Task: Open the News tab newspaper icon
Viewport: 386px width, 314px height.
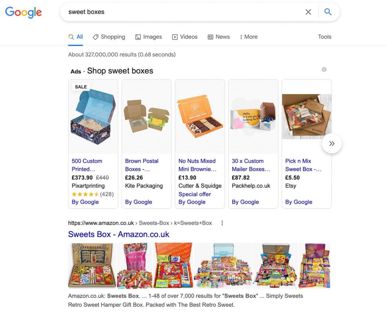Action: point(211,37)
